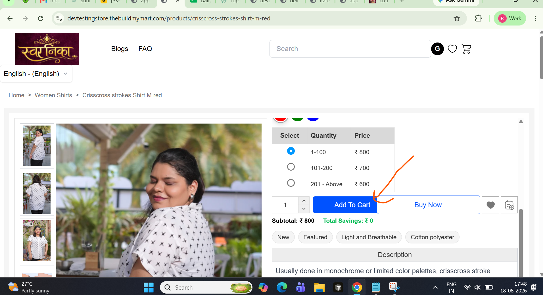
Task: Open the browser extensions menu
Action: pos(479,18)
